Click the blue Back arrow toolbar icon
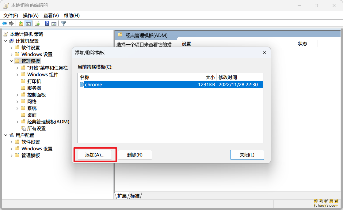Image resolution: width=343 pixels, height=210 pixels. (4, 23)
